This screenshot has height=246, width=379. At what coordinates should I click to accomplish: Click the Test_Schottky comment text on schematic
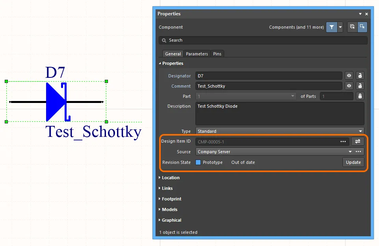click(93, 132)
